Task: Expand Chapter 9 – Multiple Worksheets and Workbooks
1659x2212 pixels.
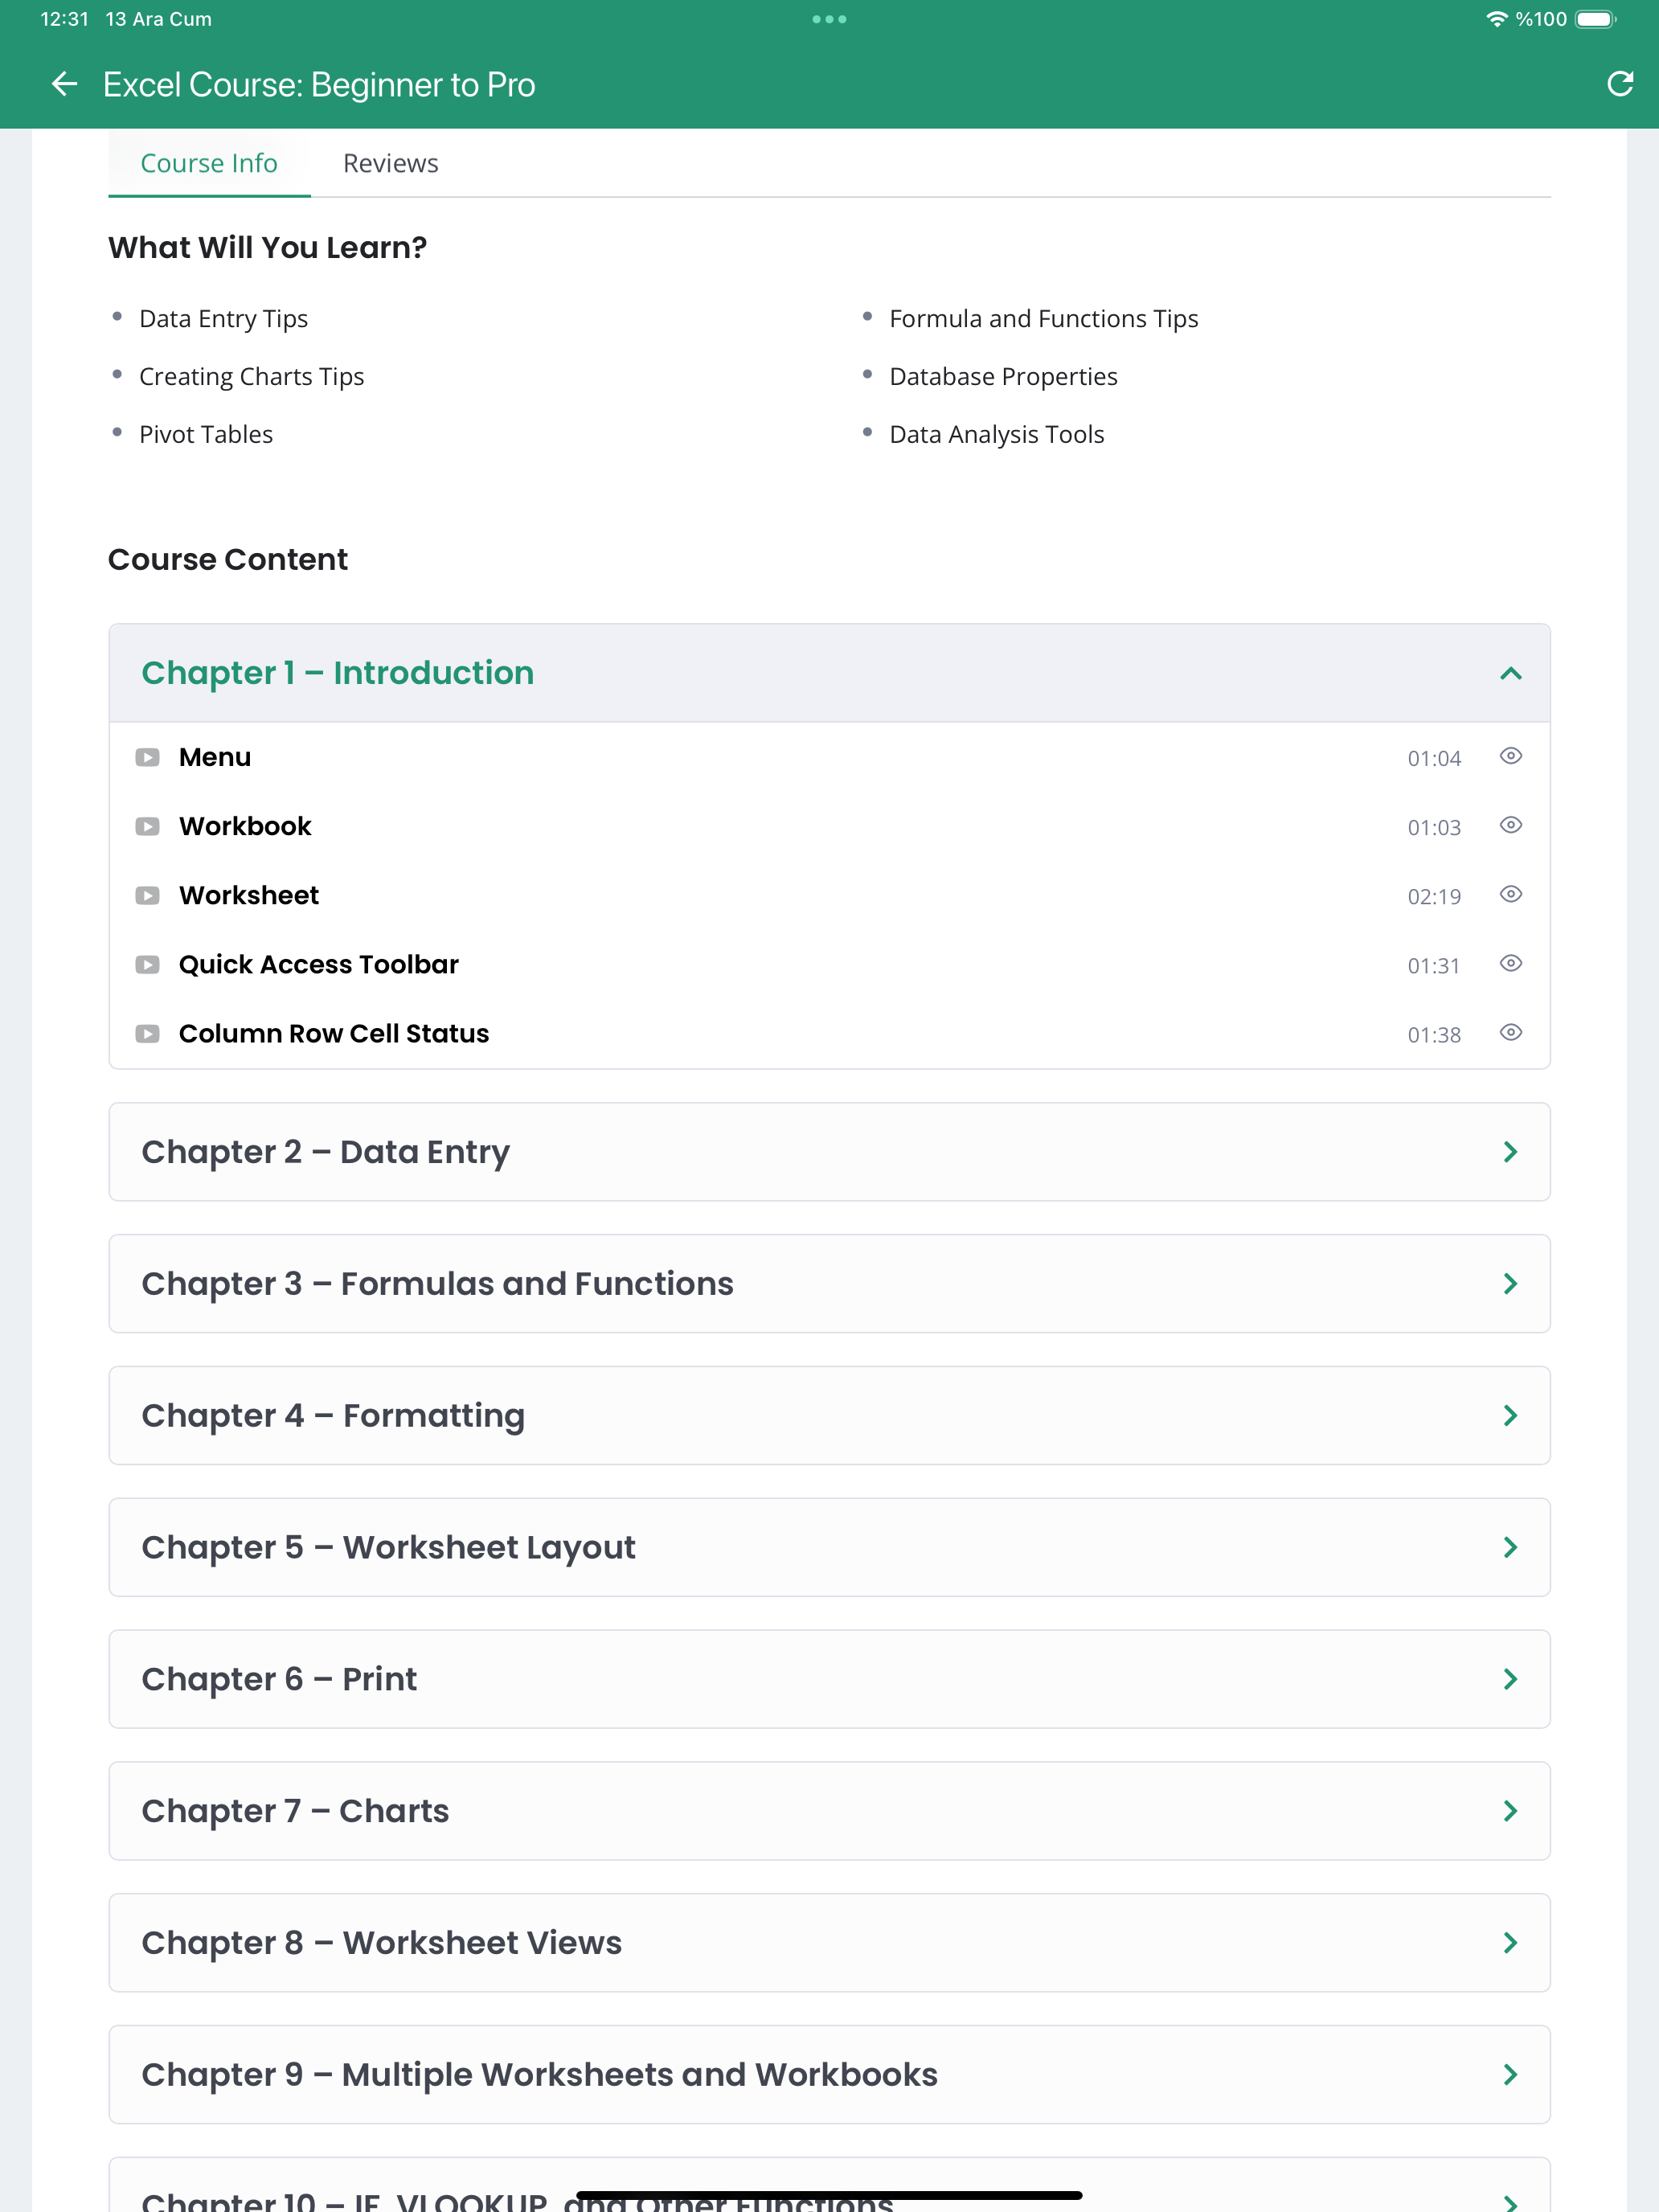Action: tap(829, 2075)
